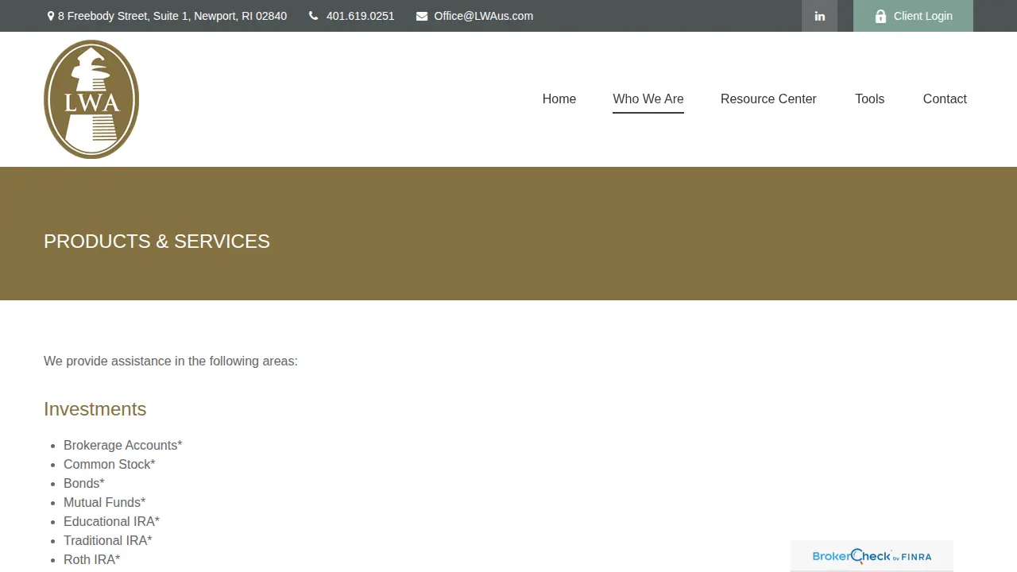This screenshot has width=1017, height=572.
Task: Open the Resource Center menu
Action: tap(768, 99)
